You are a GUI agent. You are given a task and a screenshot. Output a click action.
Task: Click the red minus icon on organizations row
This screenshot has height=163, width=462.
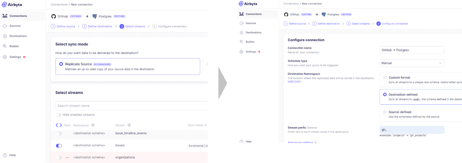(67, 158)
